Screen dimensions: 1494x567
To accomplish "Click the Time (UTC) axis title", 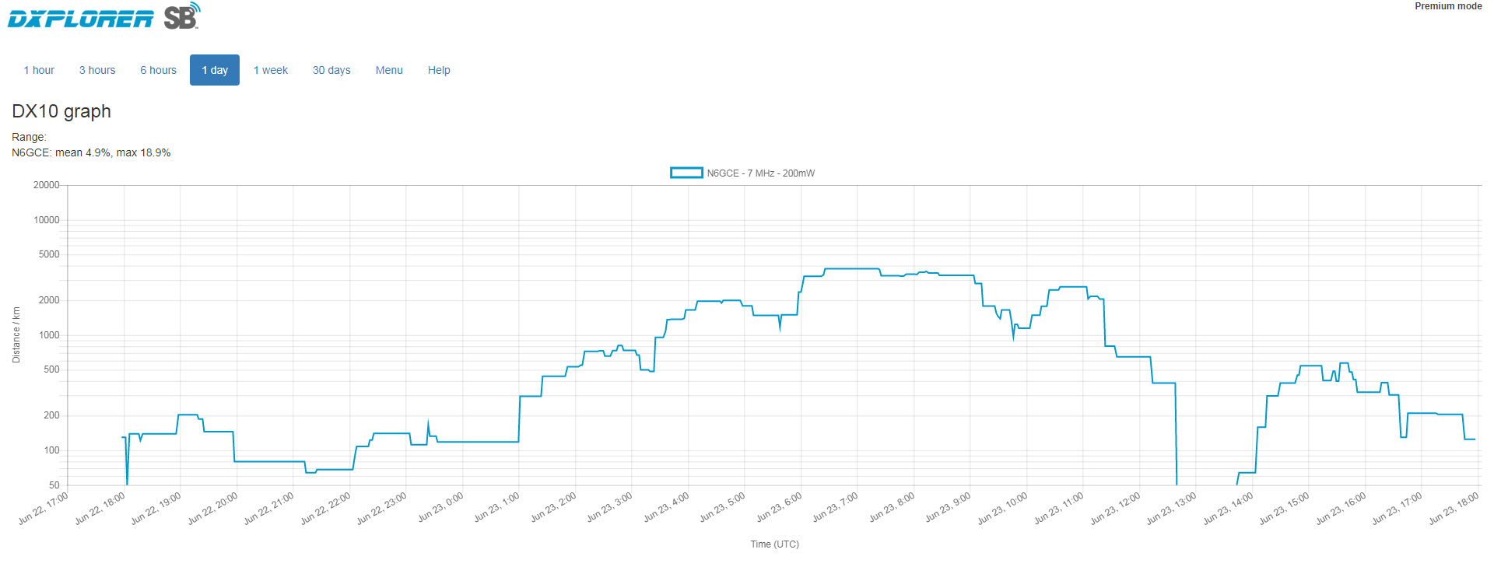I will click(774, 544).
